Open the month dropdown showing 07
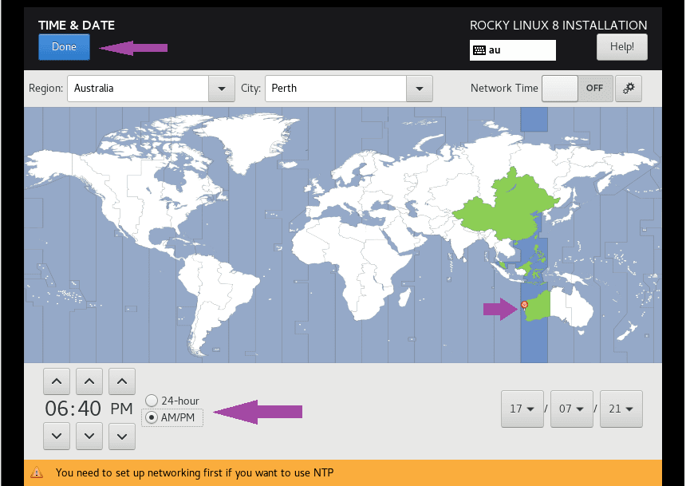The width and height of the screenshot is (686, 486). click(x=571, y=409)
